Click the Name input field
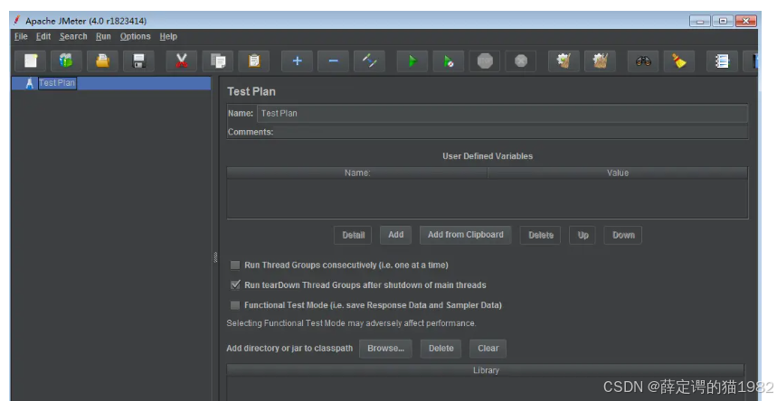Screen dimensions: 777x401 point(502,114)
